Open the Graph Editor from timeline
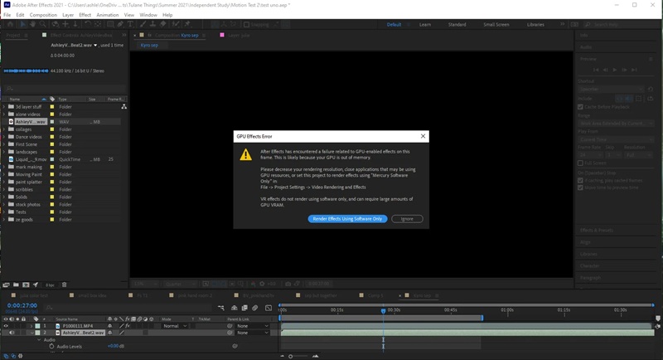This screenshot has width=663, height=360. (x=269, y=308)
